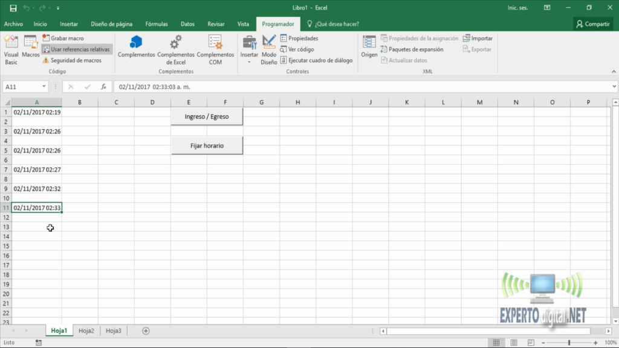This screenshot has width=619, height=348.
Task: Click the Complementos de Excel icon
Action: 175,49
